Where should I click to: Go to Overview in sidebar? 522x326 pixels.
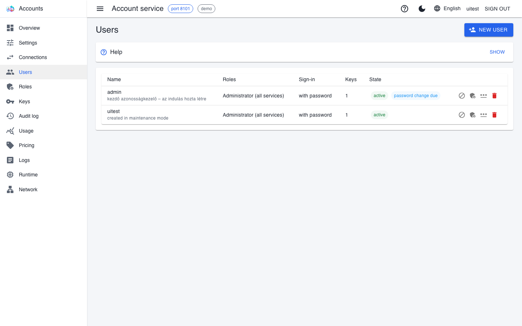pyautogui.click(x=43, y=28)
